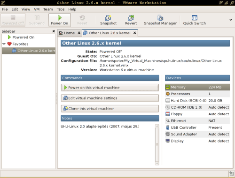Click the Devices section header
The height and width of the screenshot is (178, 235).
(x=197, y=78)
